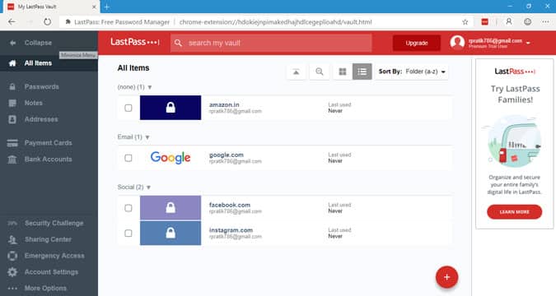Open the Payment Cards section
The image size is (556, 296).
(49, 143)
